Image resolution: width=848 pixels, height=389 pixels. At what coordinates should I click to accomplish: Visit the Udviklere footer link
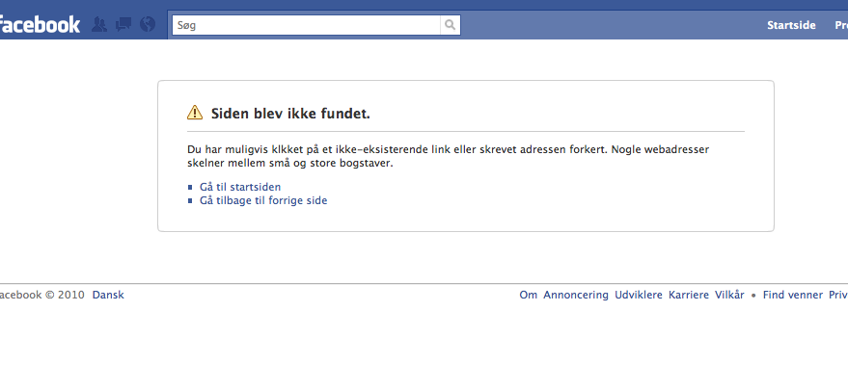click(639, 296)
